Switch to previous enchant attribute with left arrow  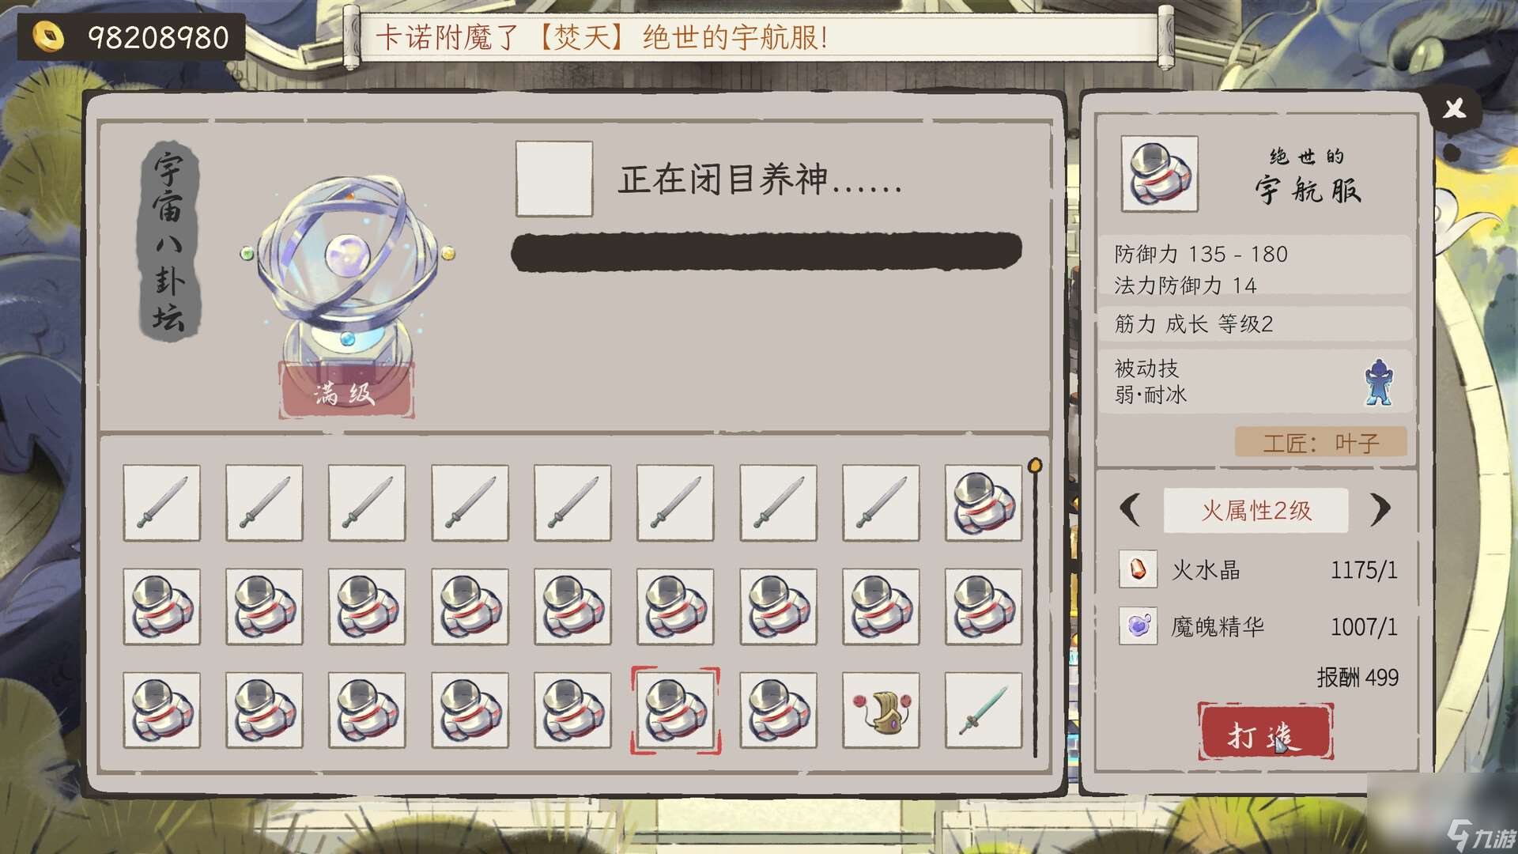point(1131,509)
